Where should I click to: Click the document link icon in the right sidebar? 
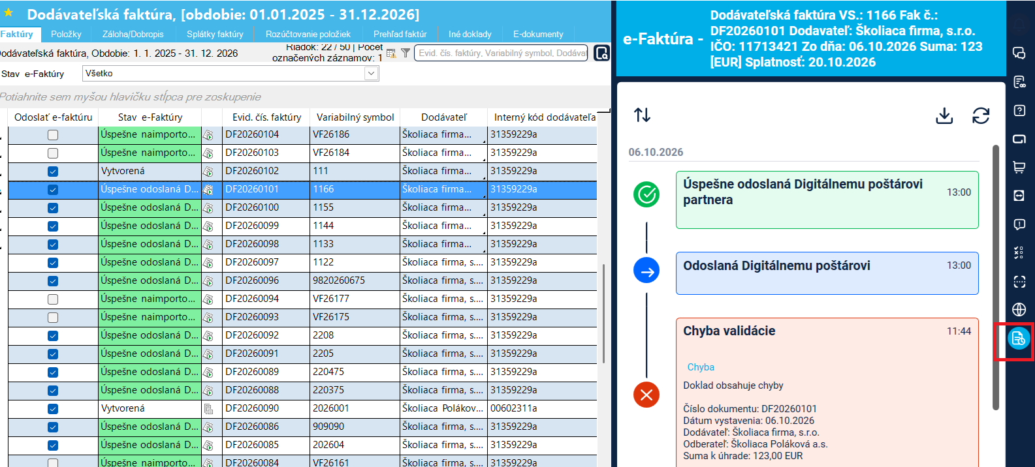(1019, 82)
